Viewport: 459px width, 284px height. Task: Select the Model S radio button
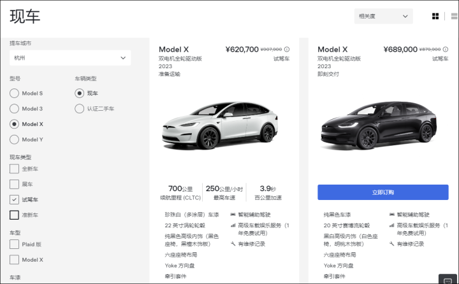point(14,93)
